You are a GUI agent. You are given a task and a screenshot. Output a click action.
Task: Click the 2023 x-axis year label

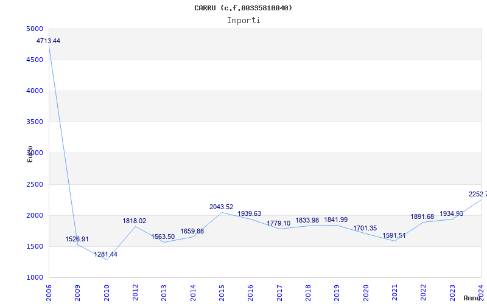[452, 293]
